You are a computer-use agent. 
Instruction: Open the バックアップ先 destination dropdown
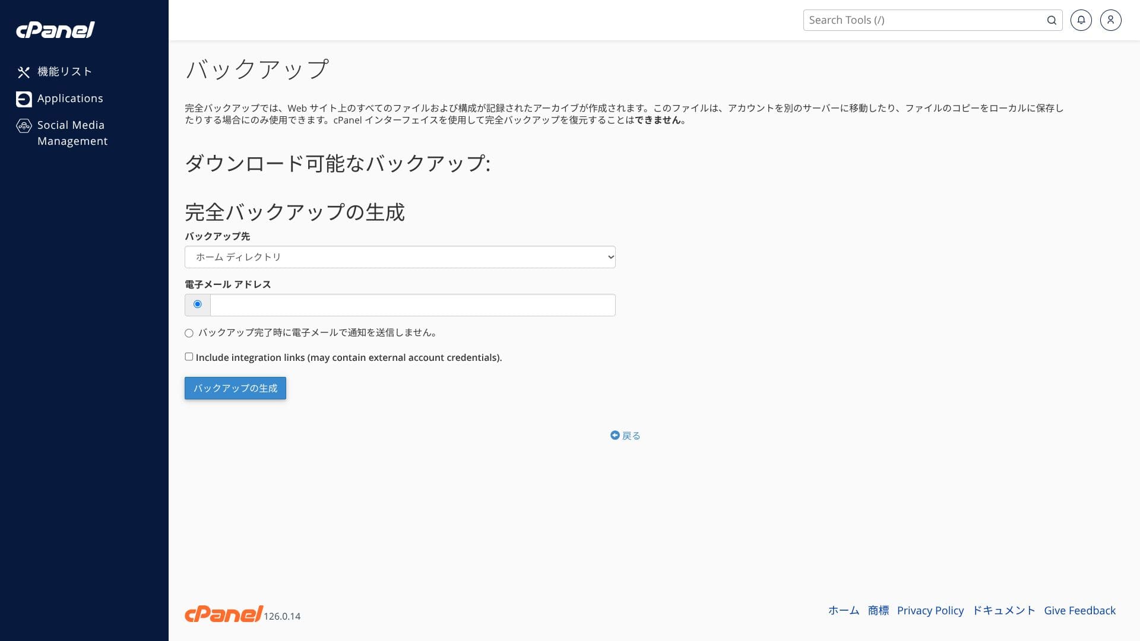point(400,257)
